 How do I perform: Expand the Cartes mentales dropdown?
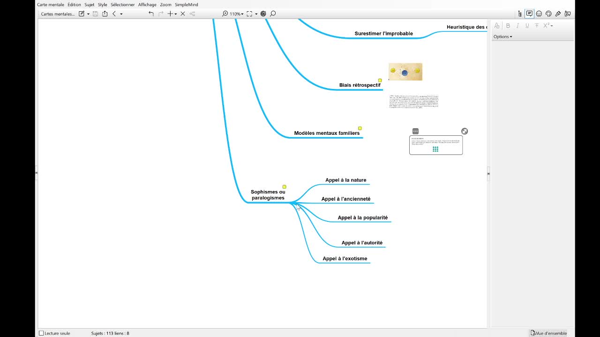[x=58, y=14]
